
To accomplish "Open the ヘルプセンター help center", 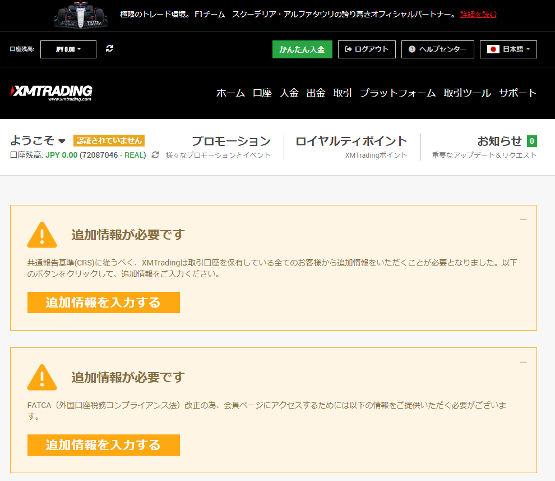I will (x=437, y=49).
